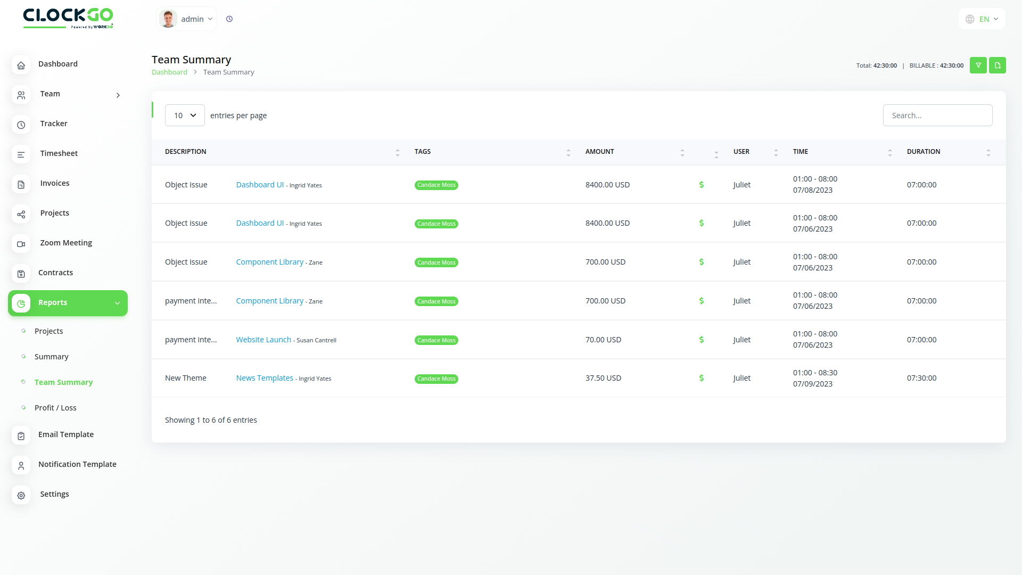Select Summary under Reports

pos(51,357)
